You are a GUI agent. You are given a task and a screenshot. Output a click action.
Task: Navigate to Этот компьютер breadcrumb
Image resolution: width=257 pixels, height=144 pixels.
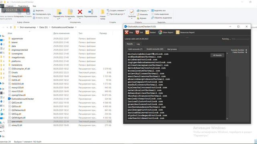28,27
